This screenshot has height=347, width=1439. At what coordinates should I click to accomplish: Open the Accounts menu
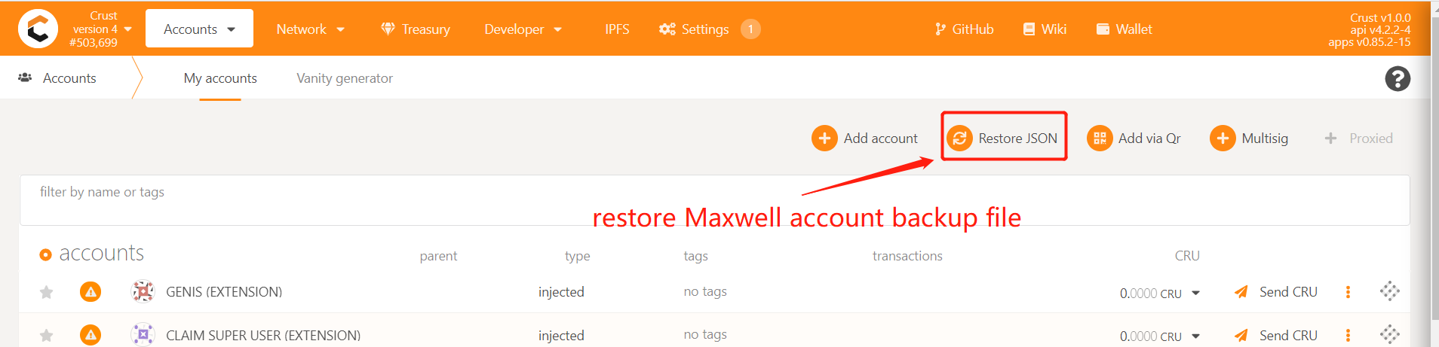199,29
